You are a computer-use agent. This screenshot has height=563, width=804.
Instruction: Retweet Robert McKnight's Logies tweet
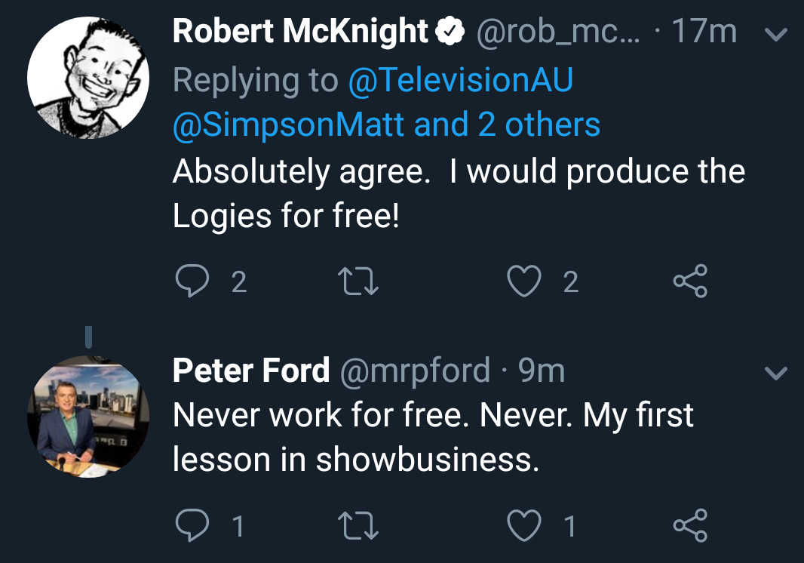[x=360, y=281]
